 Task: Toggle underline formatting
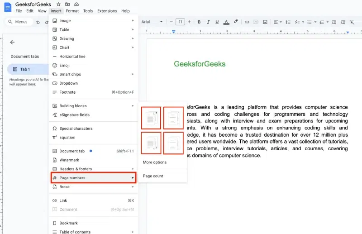[217, 22]
